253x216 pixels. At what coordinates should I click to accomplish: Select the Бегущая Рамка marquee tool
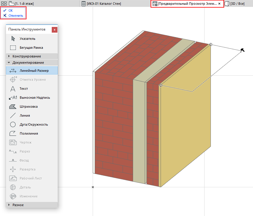[32, 48]
